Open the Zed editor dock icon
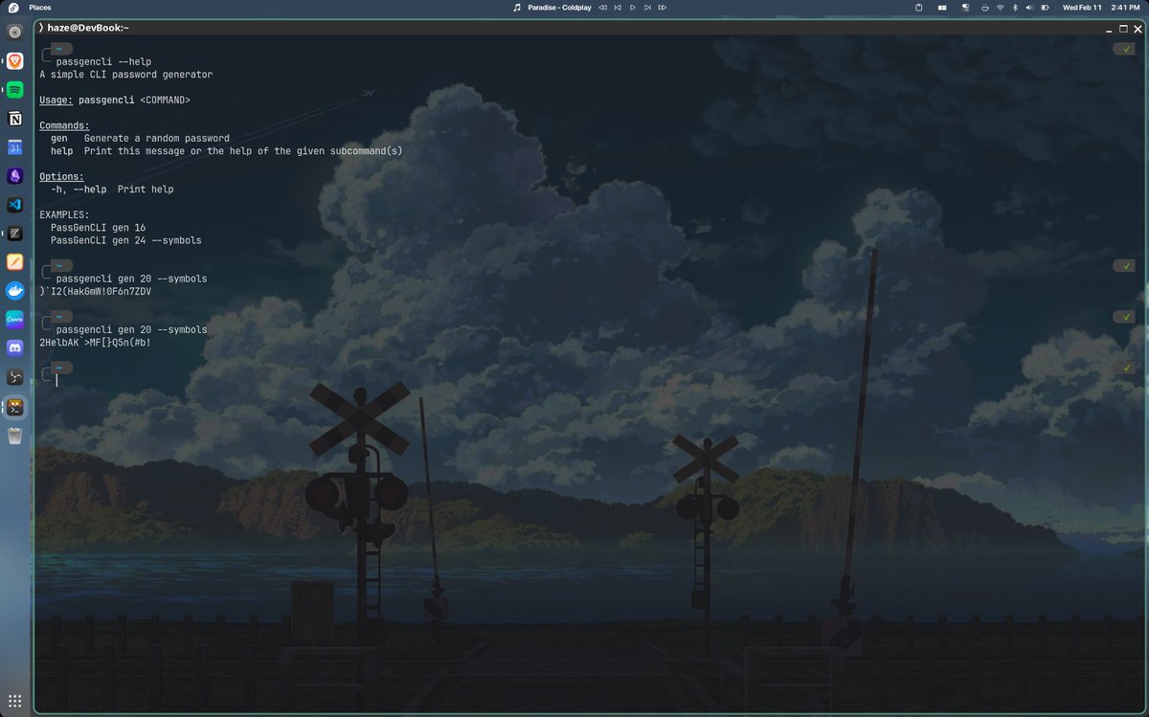This screenshot has height=717, width=1149. click(15, 234)
